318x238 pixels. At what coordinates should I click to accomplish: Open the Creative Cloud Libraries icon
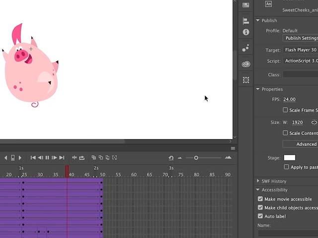246,64
